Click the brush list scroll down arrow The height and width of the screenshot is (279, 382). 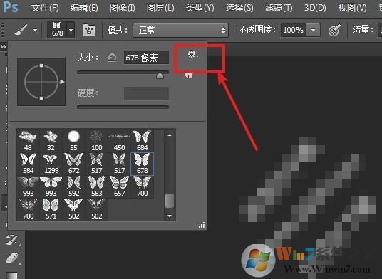(x=170, y=216)
